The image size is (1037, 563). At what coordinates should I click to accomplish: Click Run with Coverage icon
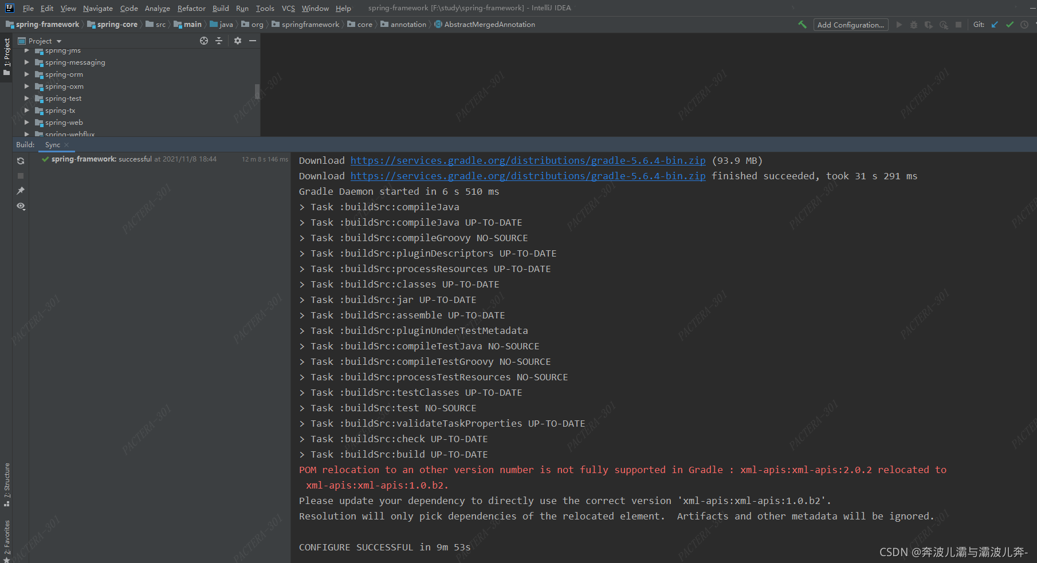[x=929, y=25]
